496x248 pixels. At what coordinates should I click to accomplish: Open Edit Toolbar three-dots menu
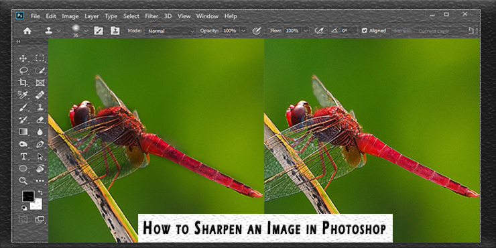pos(40,181)
